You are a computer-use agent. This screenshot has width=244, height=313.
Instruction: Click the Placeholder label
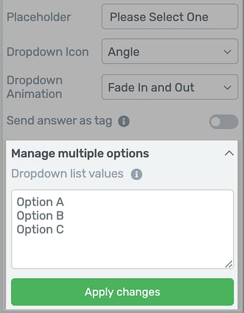[x=39, y=17]
